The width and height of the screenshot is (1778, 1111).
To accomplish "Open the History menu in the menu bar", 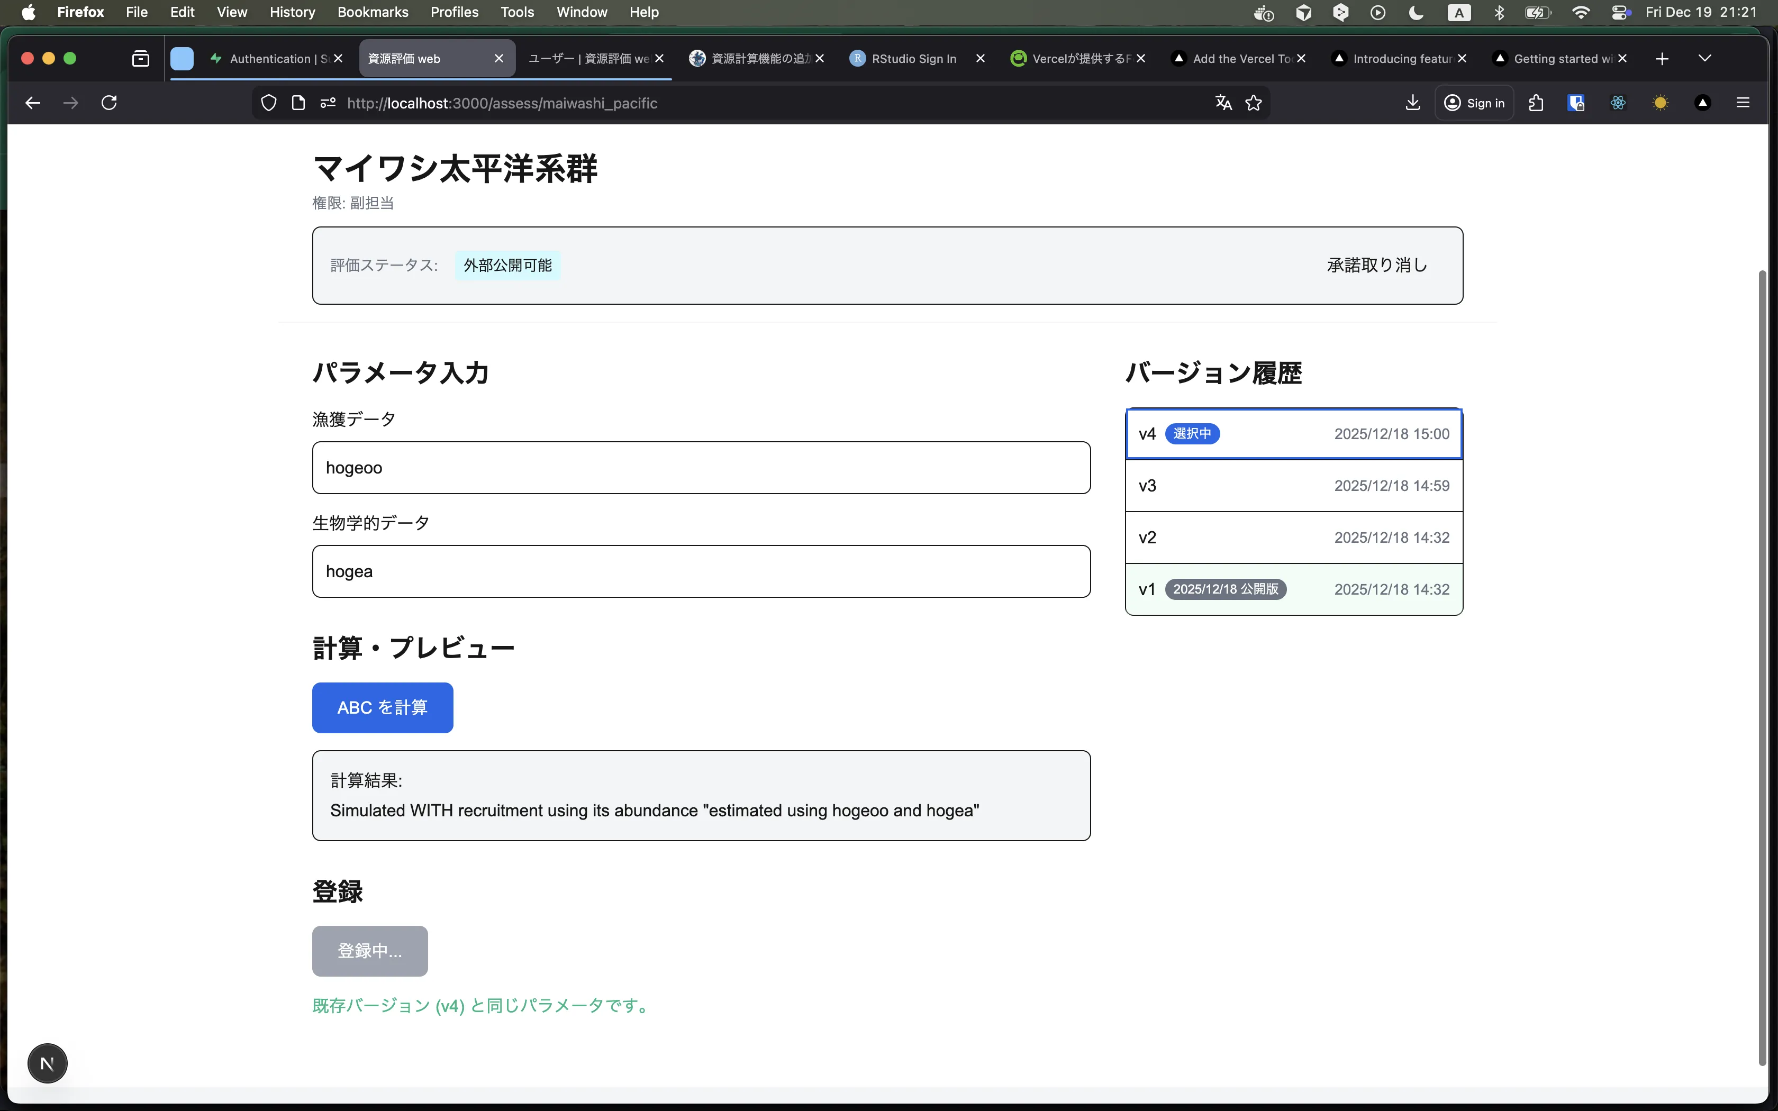I will pyautogui.click(x=292, y=12).
